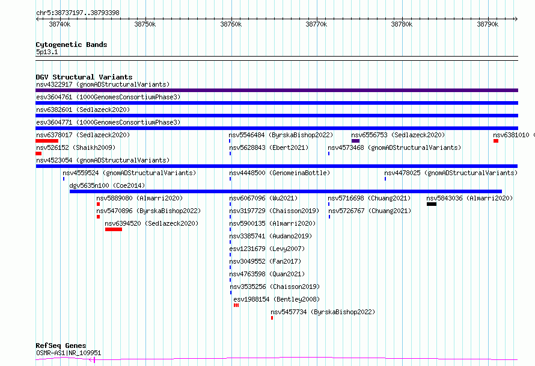Open dgv5635n100 Coe2014 variant
535x366 pixels.
107,185
